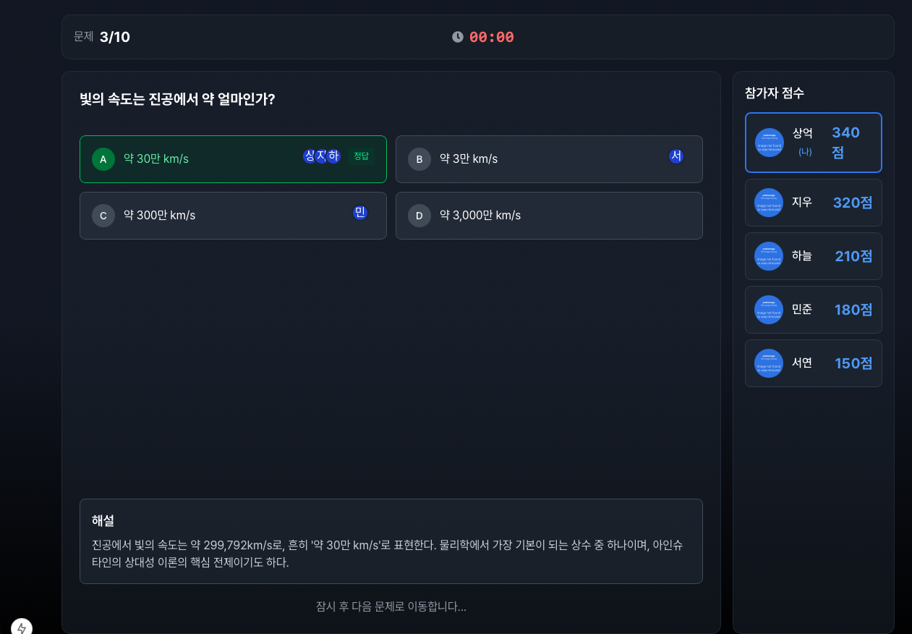Click the 210점 score for 하늘
This screenshot has height=634, width=912.
coord(853,256)
